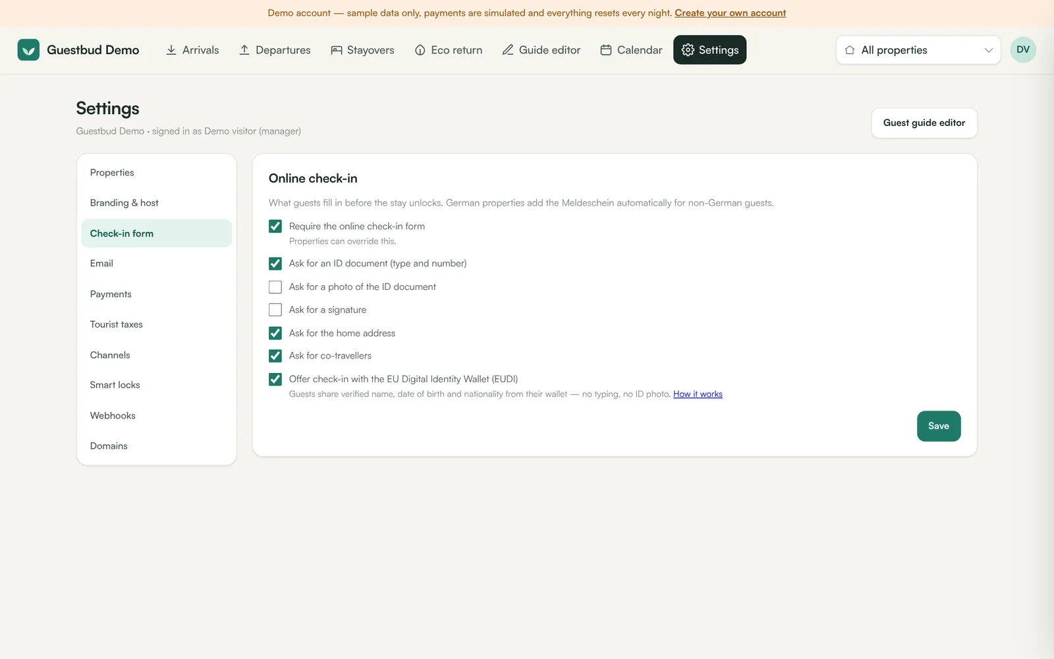Open the Properties settings section
Image resolution: width=1054 pixels, height=659 pixels.
pos(157,173)
